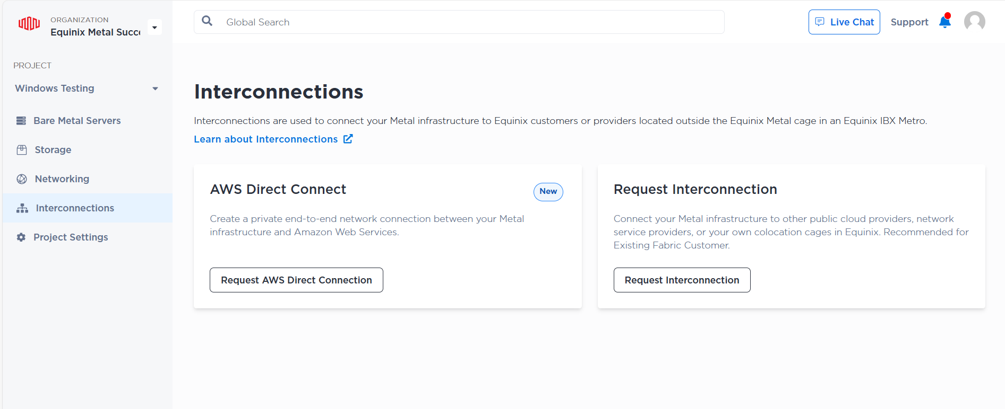
Task: Click the Global Search magnifier icon
Action: click(207, 21)
